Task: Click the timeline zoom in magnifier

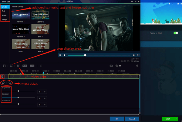Action: (x=137, y=66)
